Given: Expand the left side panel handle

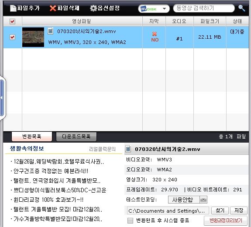Looking at the screenshot, I should (x=2, y=98).
